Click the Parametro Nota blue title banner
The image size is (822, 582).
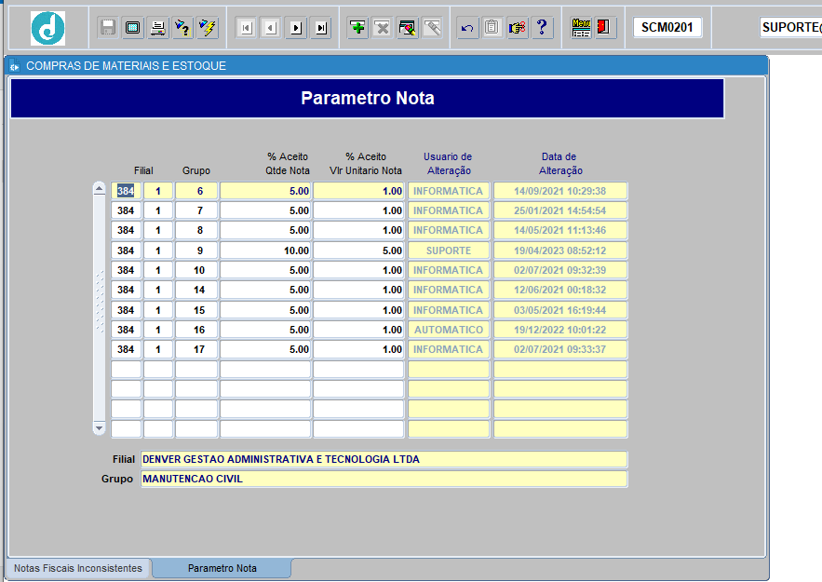pyautogui.click(x=368, y=98)
